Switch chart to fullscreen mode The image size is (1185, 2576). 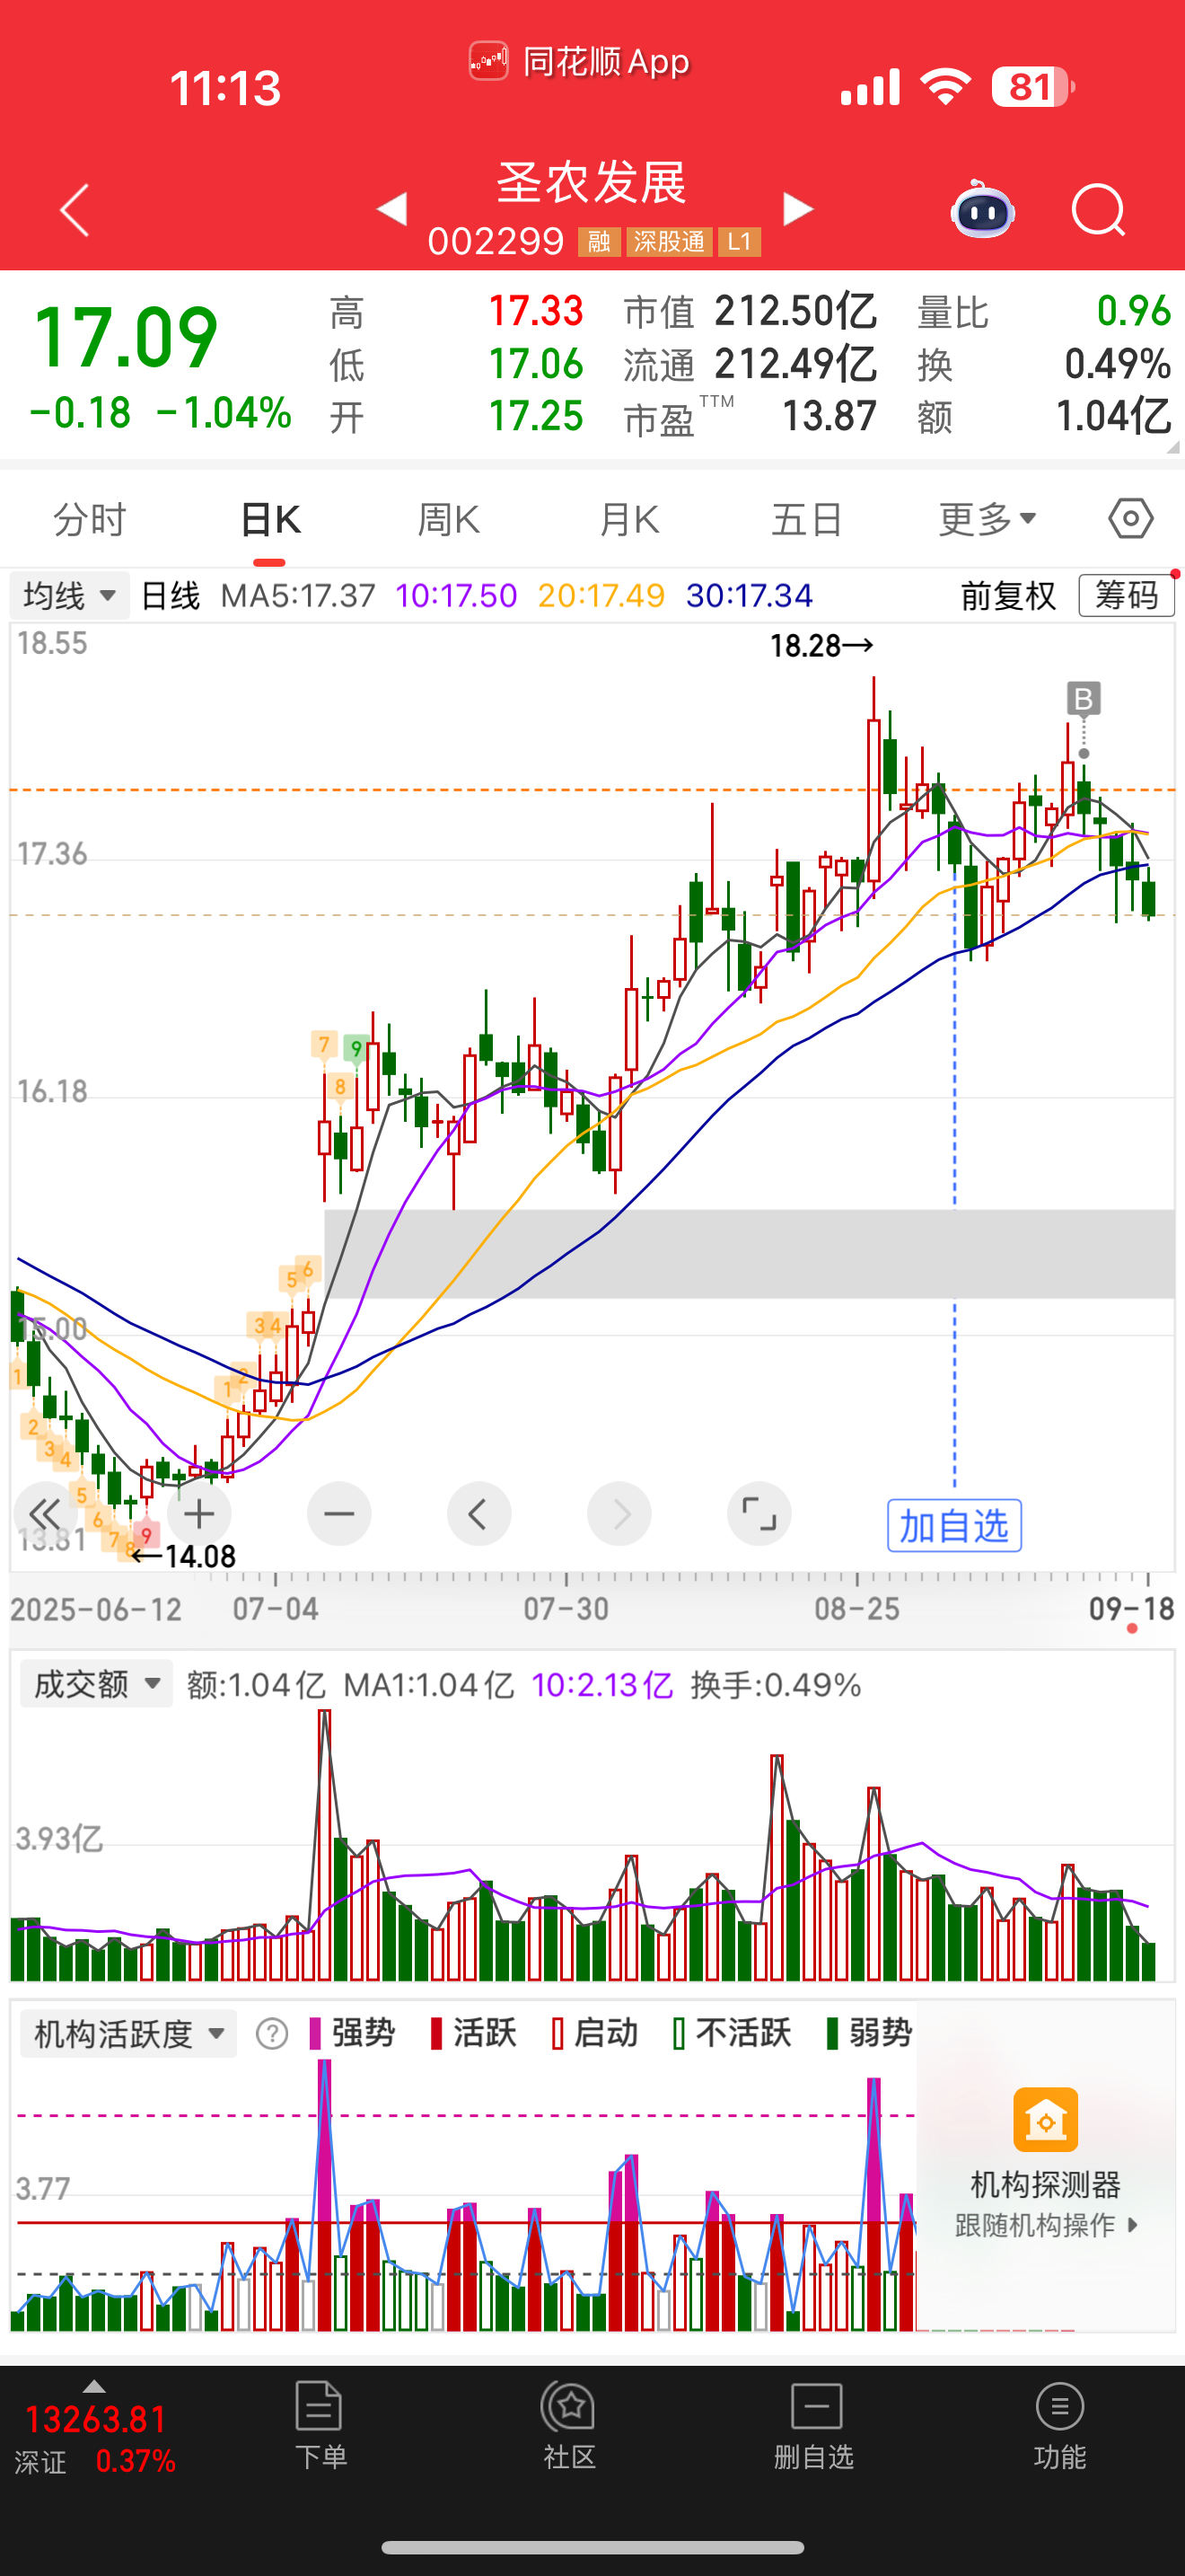(x=759, y=1514)
